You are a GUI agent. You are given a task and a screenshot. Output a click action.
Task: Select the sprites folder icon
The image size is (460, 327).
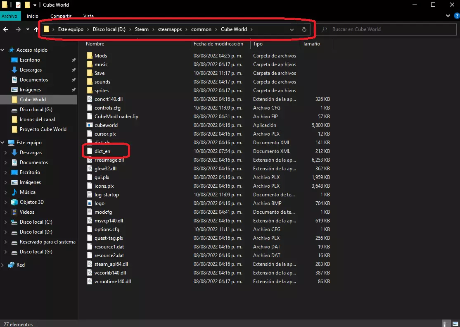[90, 90]
